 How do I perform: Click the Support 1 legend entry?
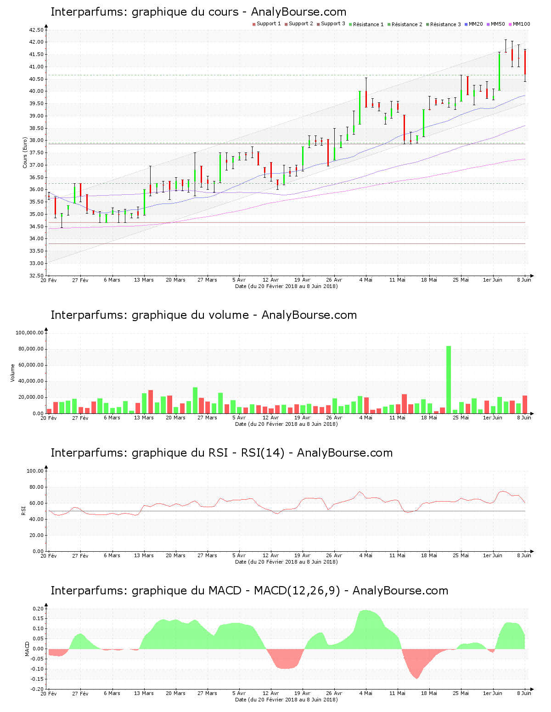pos(267,24)
